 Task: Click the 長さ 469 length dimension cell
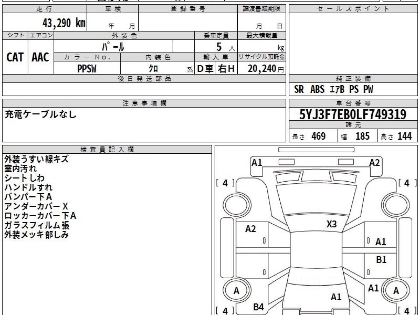tap(313, 136)
